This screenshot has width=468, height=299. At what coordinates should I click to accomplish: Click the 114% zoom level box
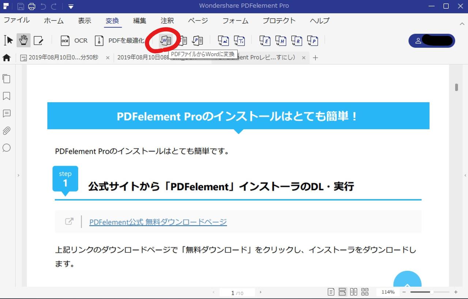point(388,292)
